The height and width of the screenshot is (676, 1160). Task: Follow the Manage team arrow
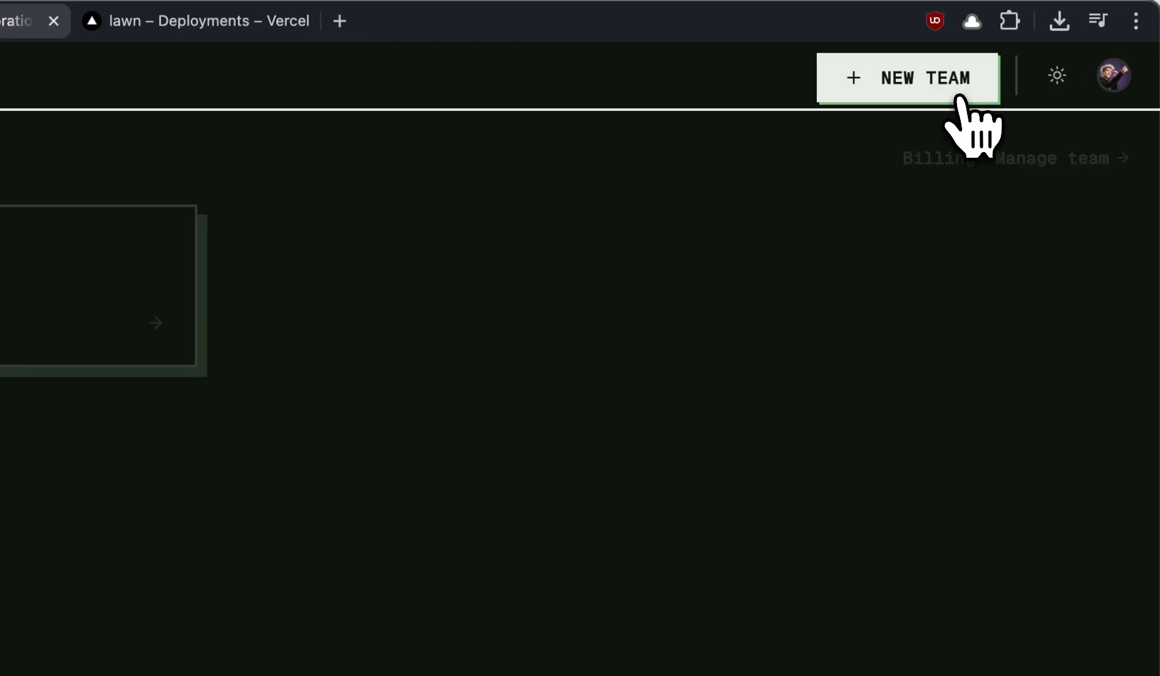[x=1123, y=158]
